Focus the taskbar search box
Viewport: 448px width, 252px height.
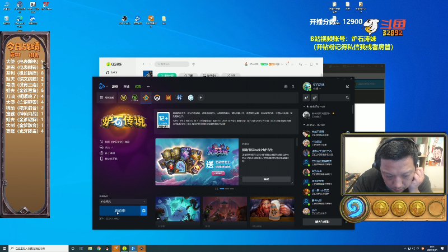tap(39, 248)
